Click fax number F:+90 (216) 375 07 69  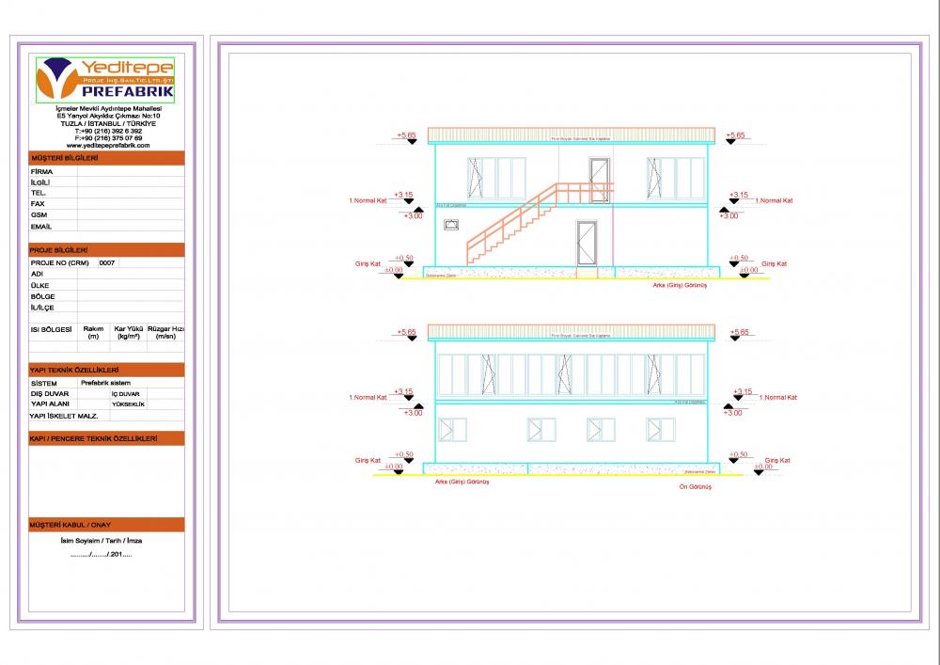[x=108, y=138]
